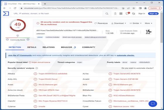
Task: Open the tab search chevron
Action: click(137, 3)
